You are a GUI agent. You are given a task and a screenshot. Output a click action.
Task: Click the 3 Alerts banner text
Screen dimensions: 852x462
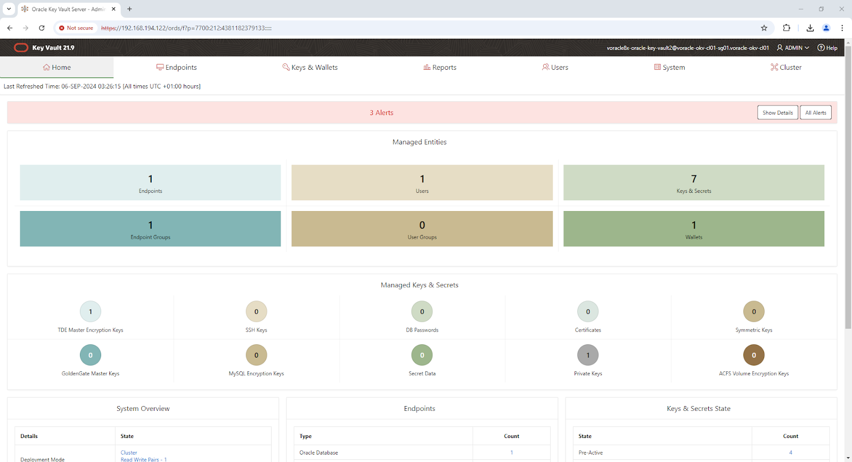pos(381,112)
